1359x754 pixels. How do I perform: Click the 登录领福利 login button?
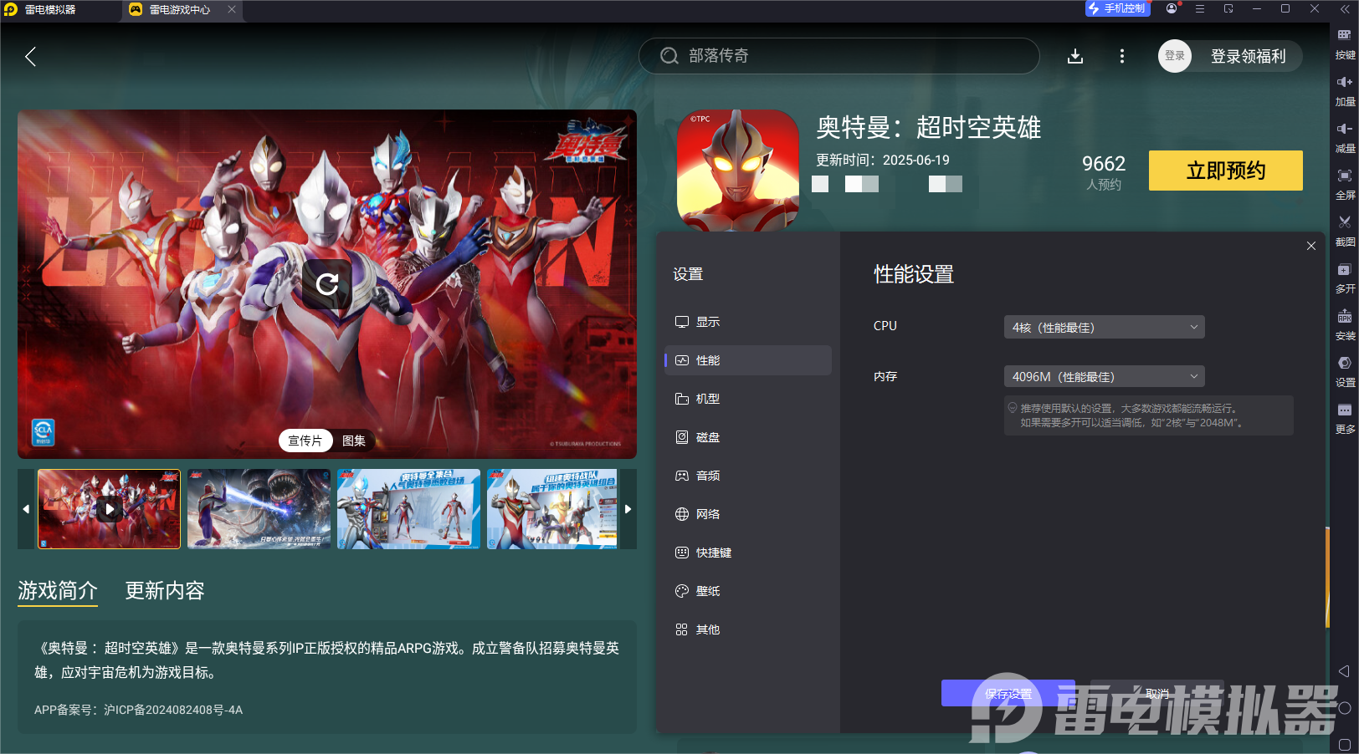click(x=1248, y=56)
